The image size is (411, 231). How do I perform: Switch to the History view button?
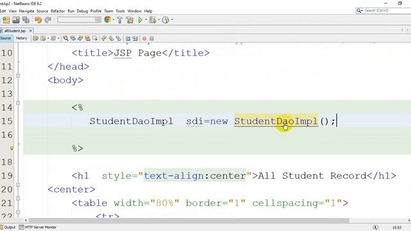tap(21, 38)
